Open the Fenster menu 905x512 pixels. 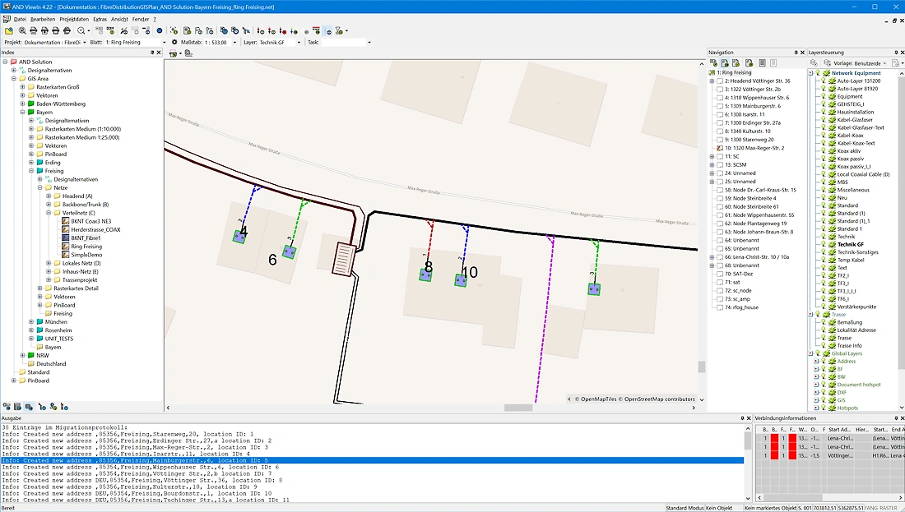pyautogui.click(x=140, y=19)
